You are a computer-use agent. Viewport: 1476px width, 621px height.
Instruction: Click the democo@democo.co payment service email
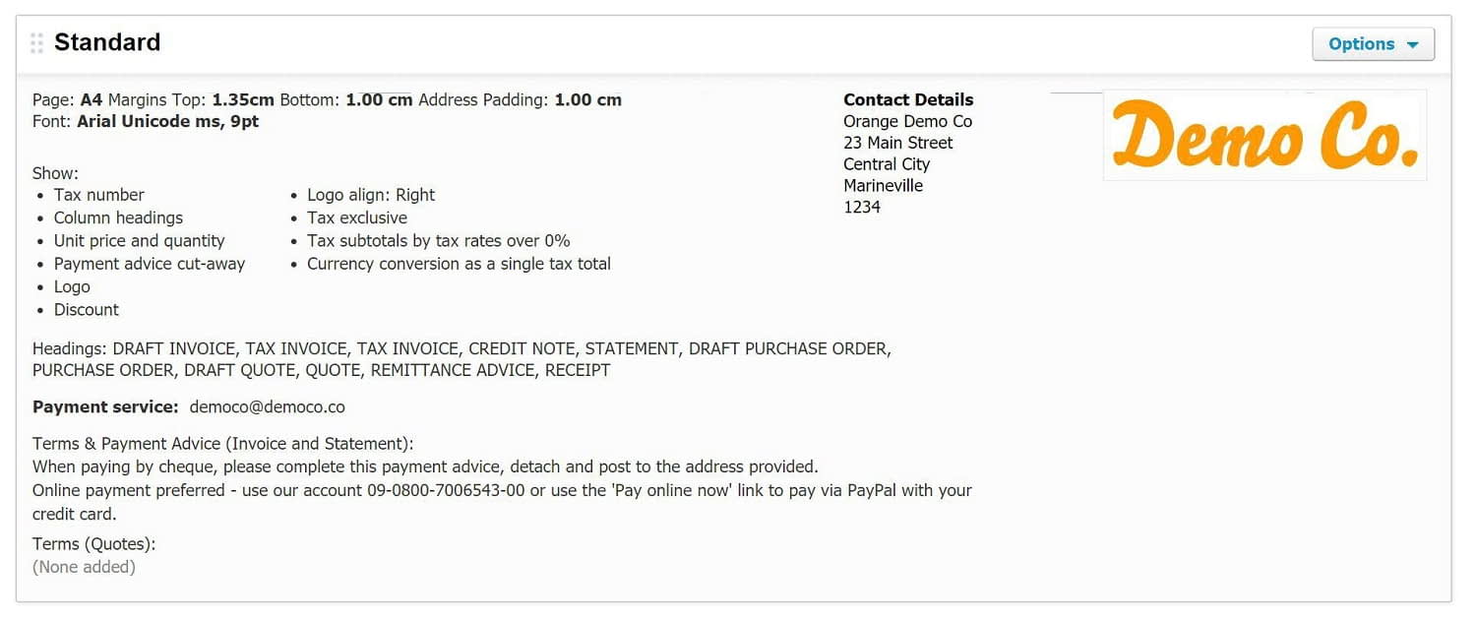(267, 406)
